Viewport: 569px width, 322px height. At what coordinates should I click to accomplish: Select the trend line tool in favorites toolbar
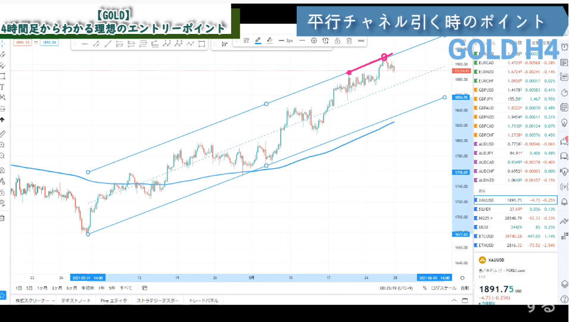[108, 44]
